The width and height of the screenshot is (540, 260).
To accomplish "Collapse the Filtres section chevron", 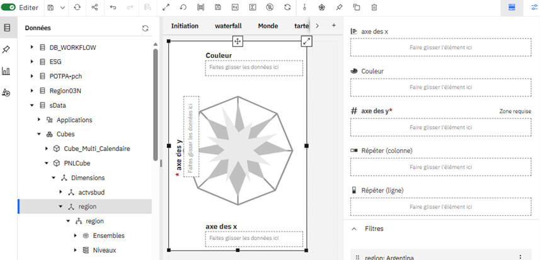I will coord(353,229).
